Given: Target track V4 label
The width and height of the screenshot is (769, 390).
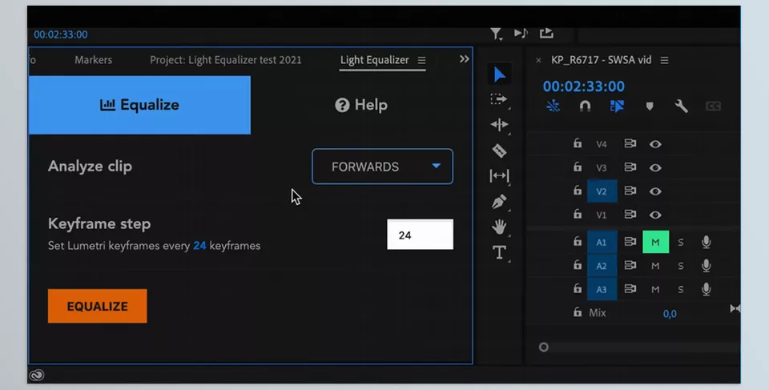Looking at the screenshot, I should (602, 144).
